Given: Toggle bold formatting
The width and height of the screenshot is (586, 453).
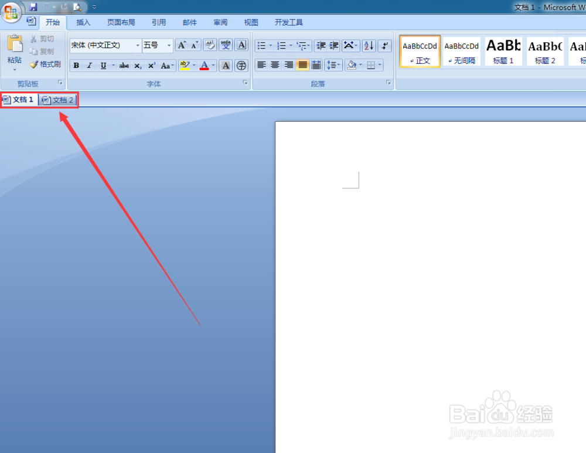Looking at the screenshot, I should [x=76, y=66].
